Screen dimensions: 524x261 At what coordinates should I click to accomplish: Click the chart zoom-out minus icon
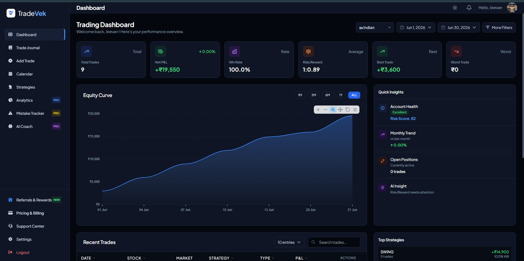[x=326, y=110]
